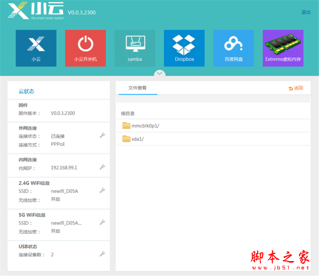Screen dimensions: 319x276
Task: Click the 小云 logo in header
Action: click(36, 11)
